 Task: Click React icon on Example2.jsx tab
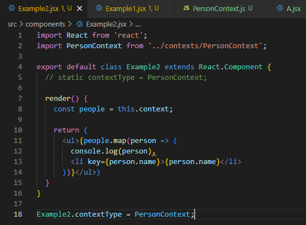(12, 8)
